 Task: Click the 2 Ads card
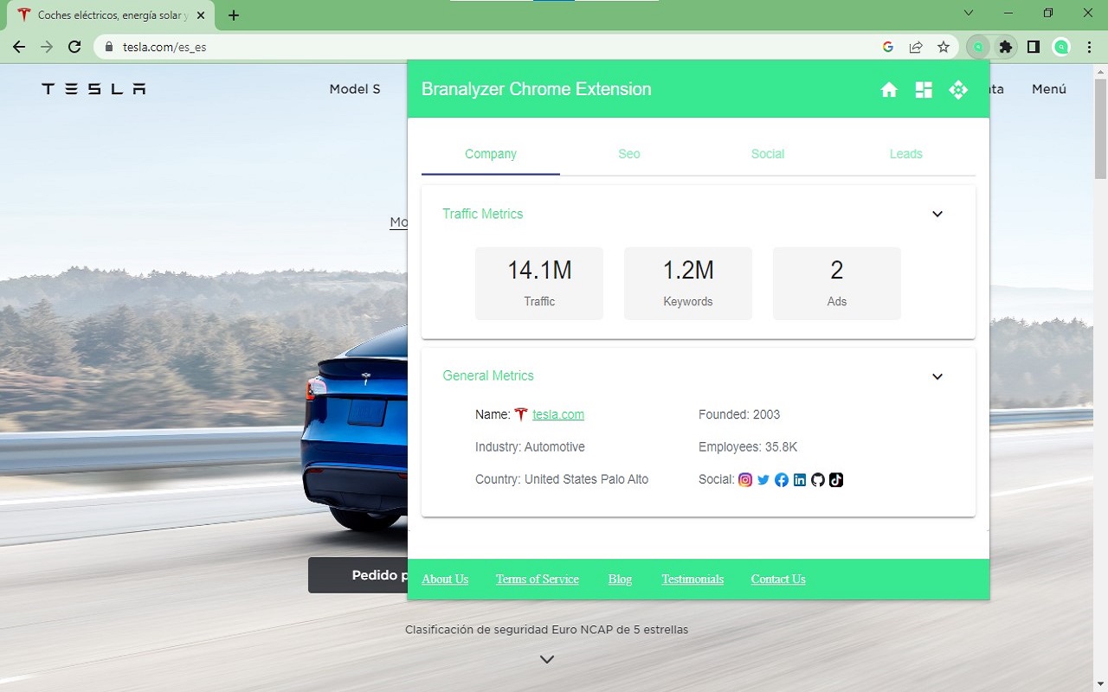[837, 284]
